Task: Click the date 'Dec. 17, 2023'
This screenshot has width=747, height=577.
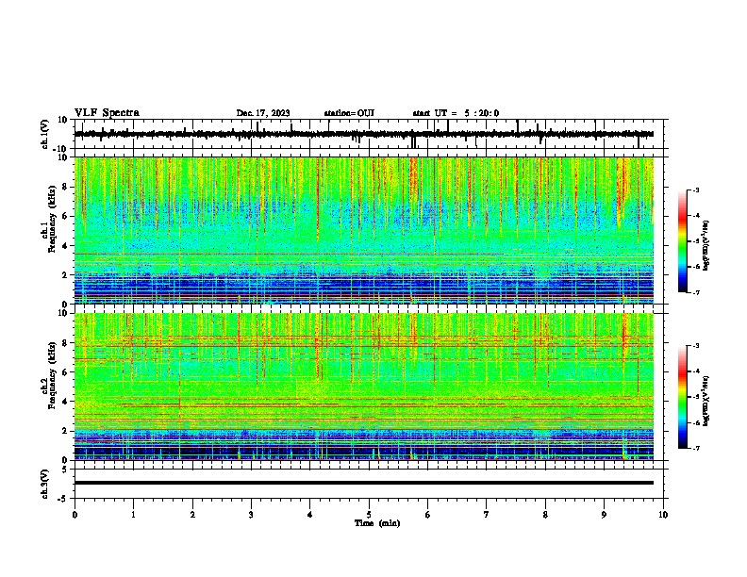Action: tap(263, 113)
